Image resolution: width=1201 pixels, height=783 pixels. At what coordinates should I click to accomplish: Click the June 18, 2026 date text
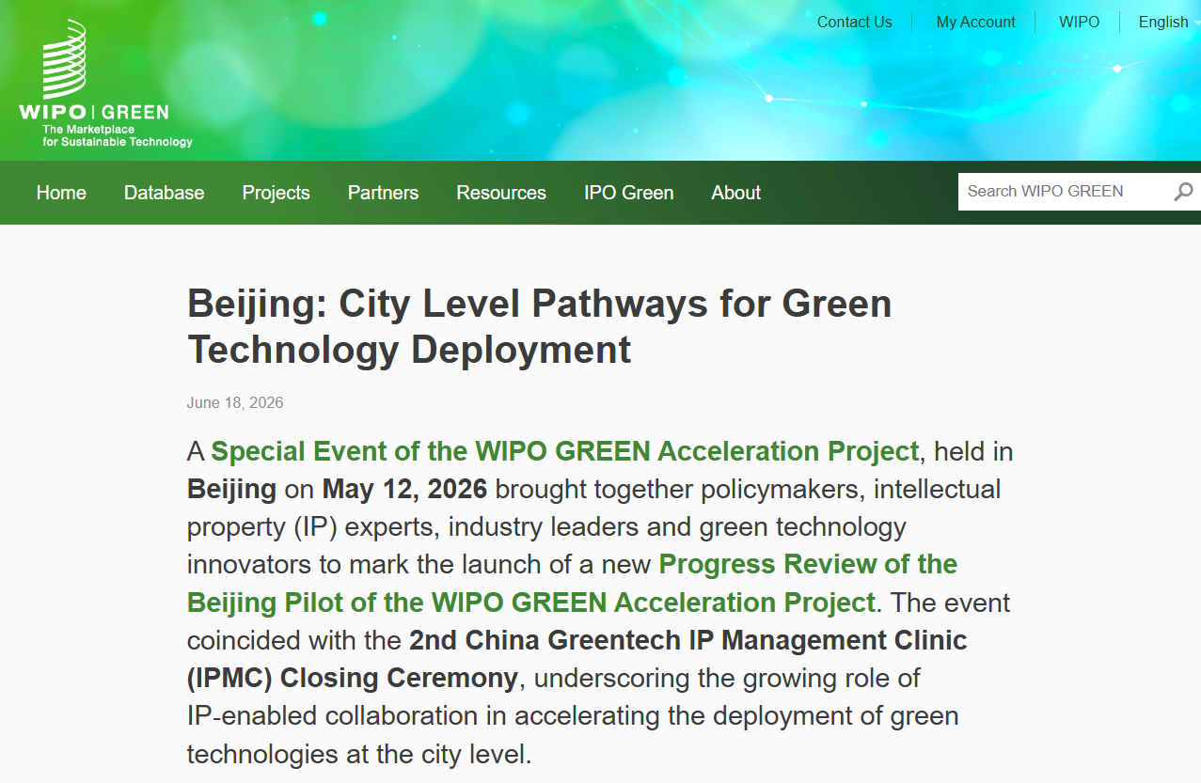click(235, 402)
